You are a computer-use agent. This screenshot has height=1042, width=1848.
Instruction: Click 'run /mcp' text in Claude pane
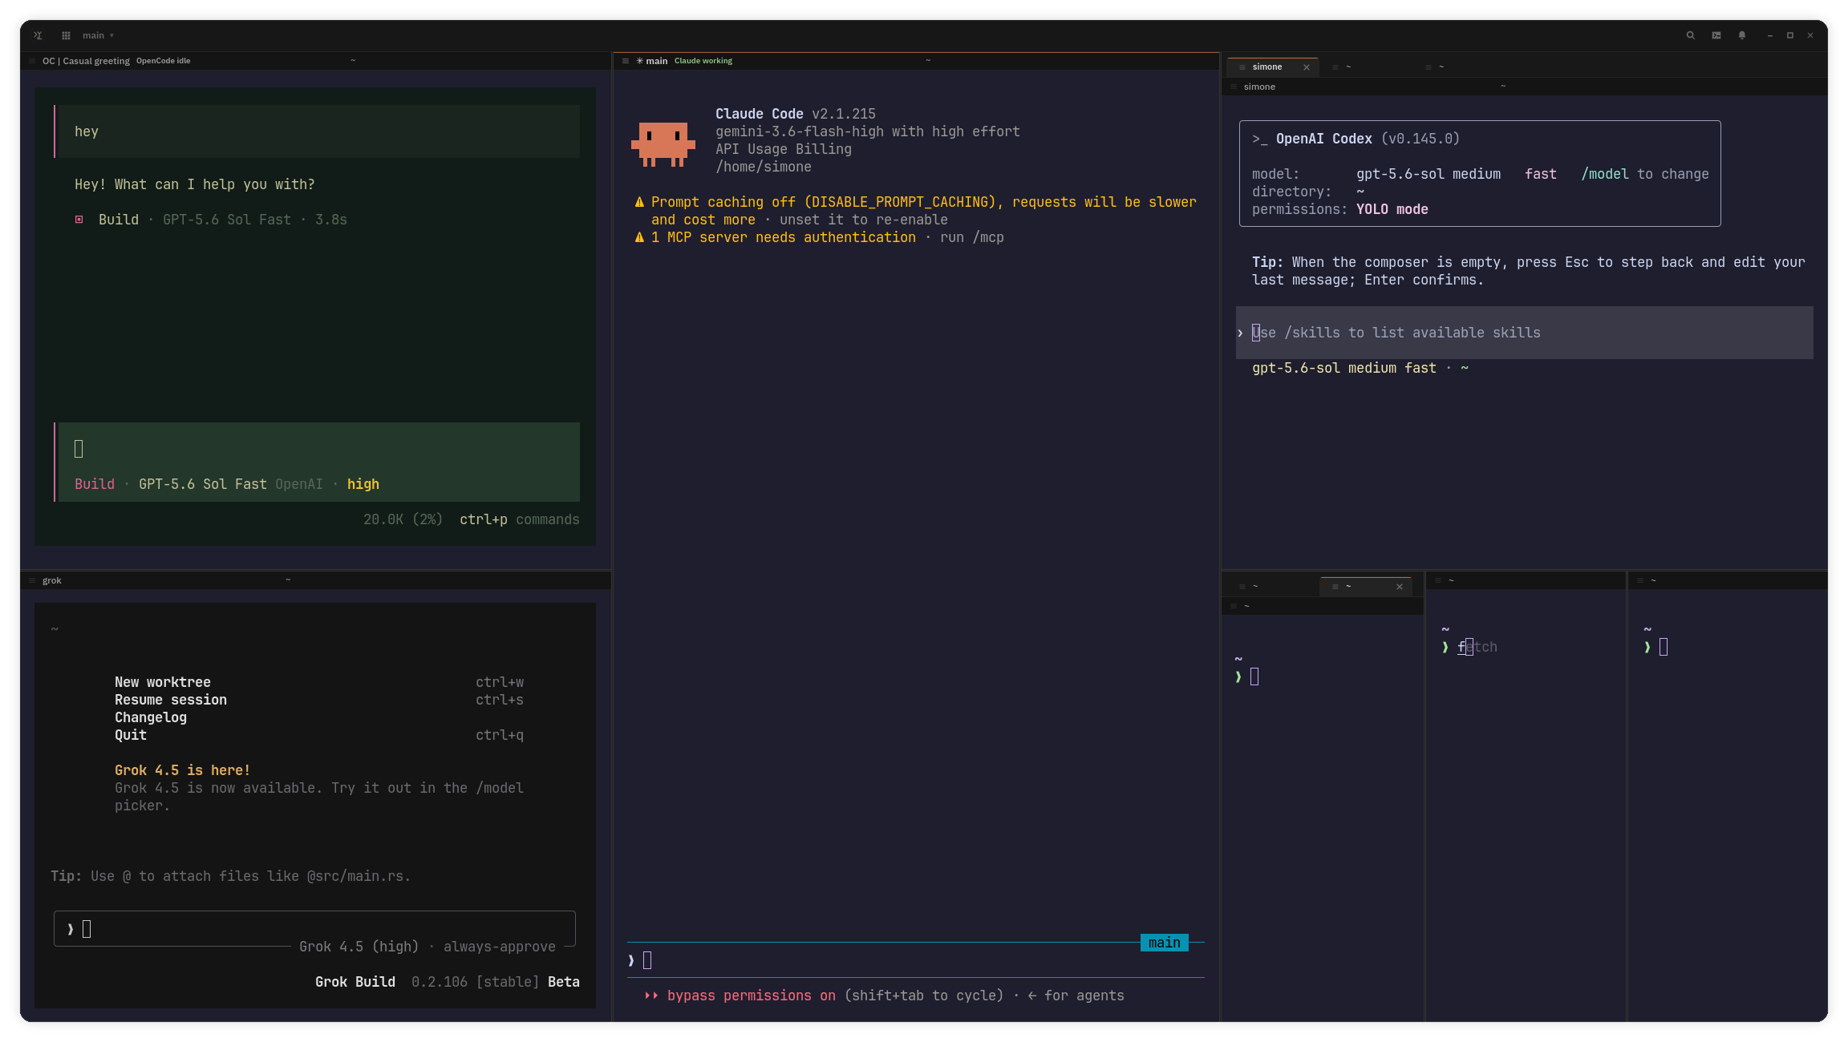click(972, 237)
